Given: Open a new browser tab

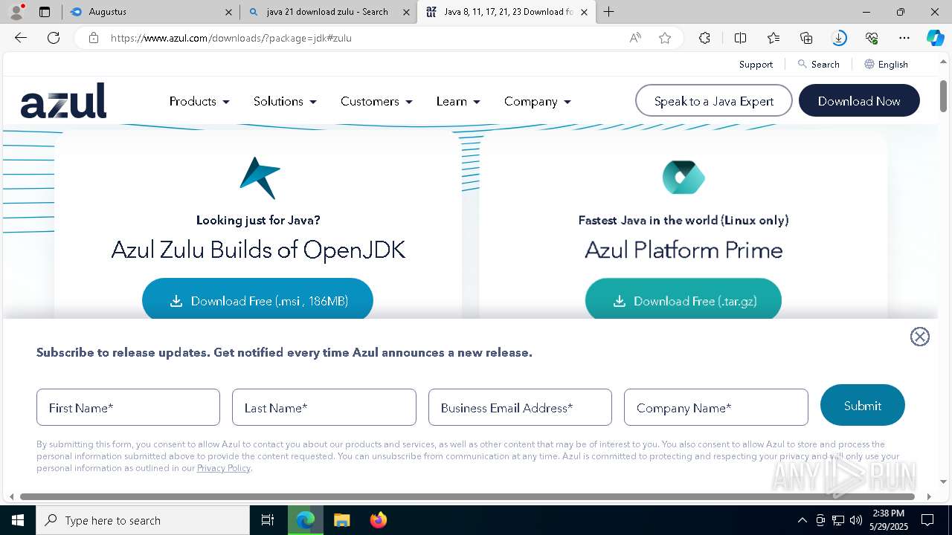Looking at the screenshot, I should [x=609, y=12].
